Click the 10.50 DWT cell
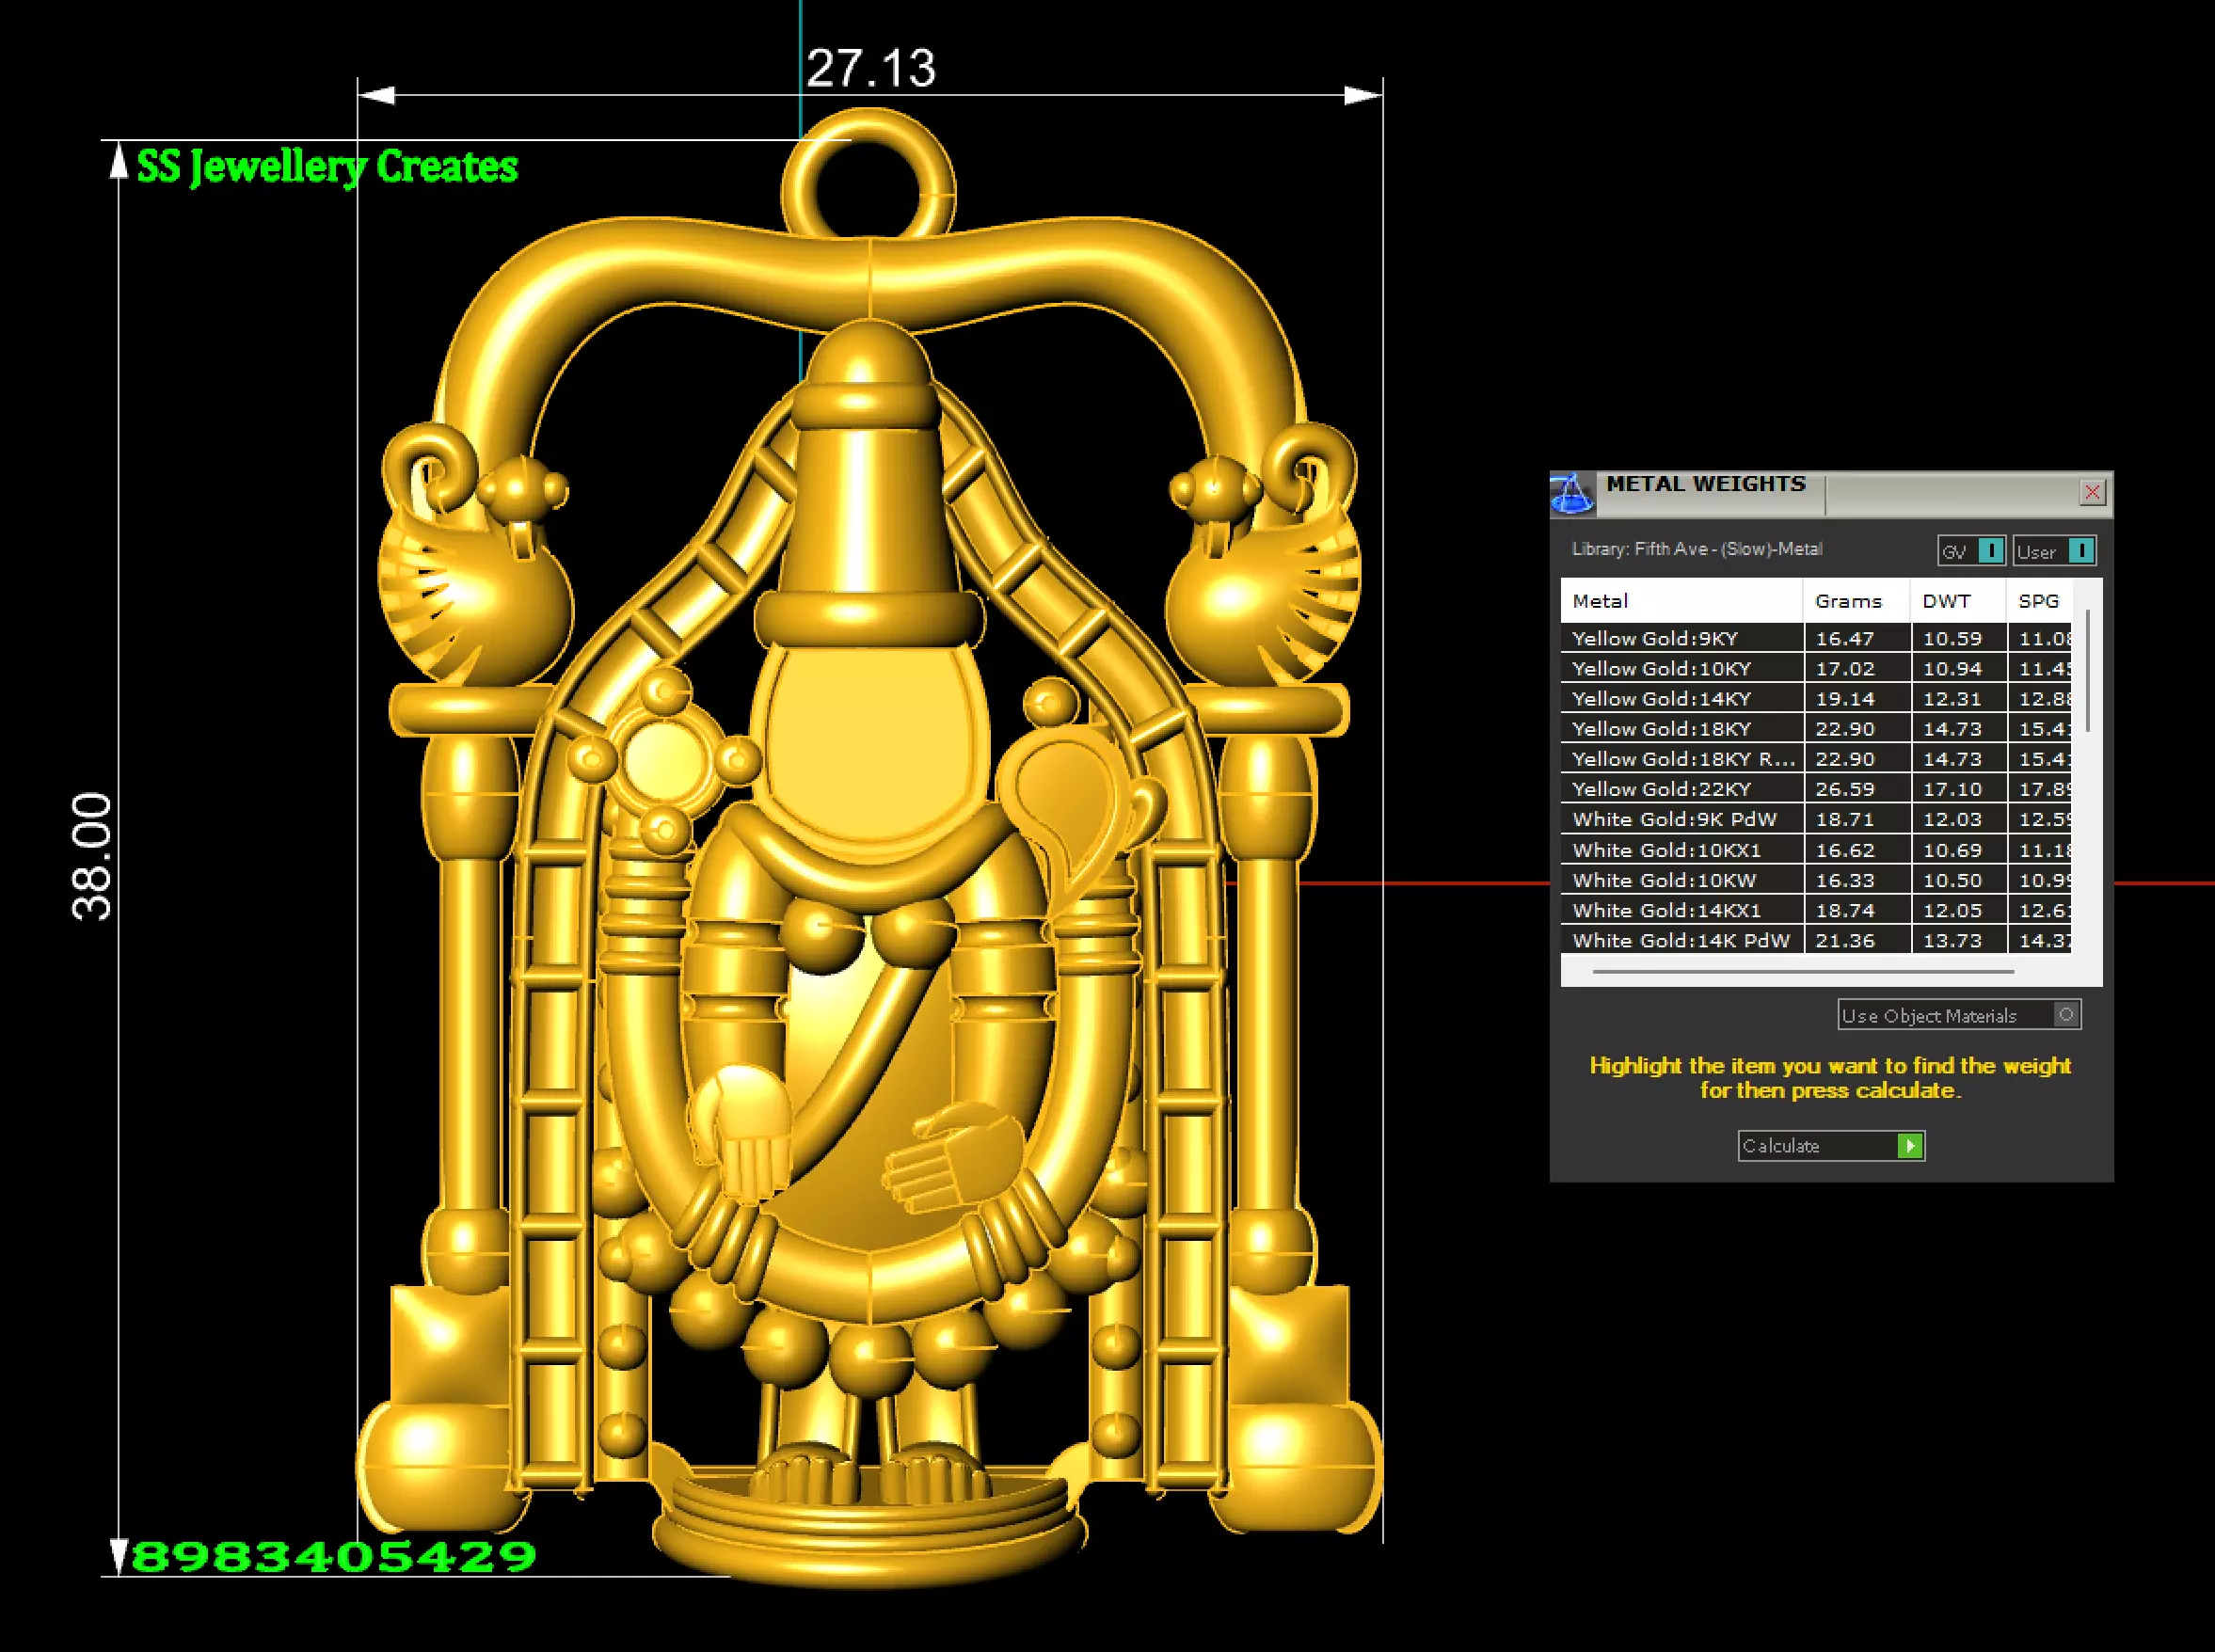 point(1959,880)
